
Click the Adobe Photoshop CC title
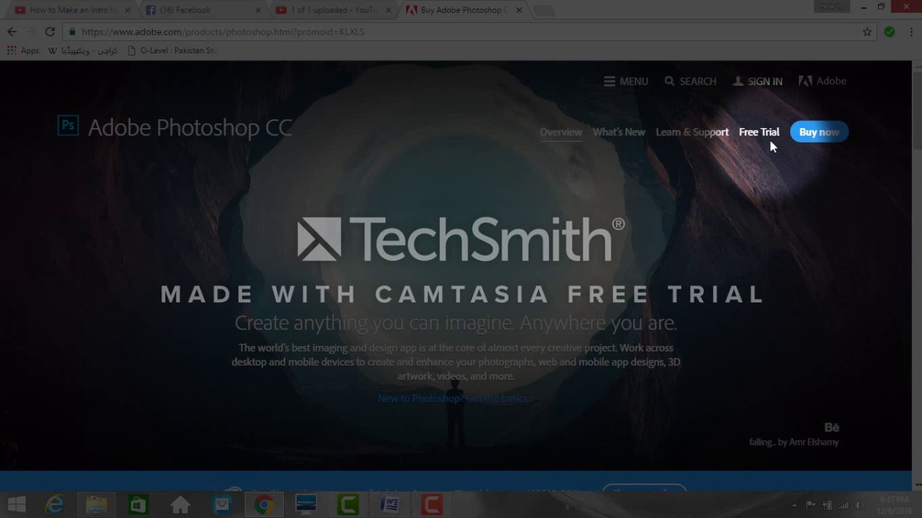tap(189, 127)
